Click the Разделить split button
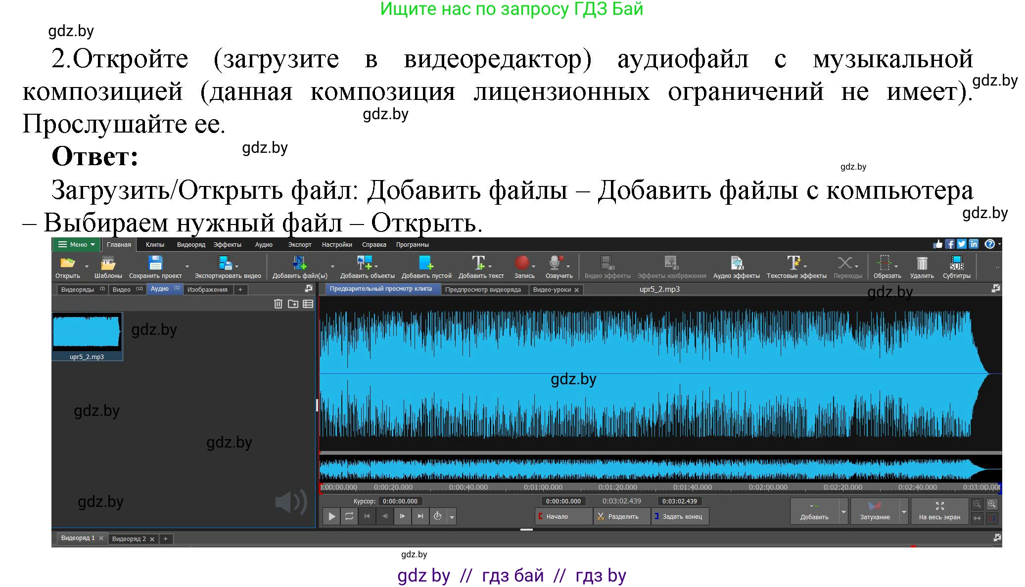 621,516
